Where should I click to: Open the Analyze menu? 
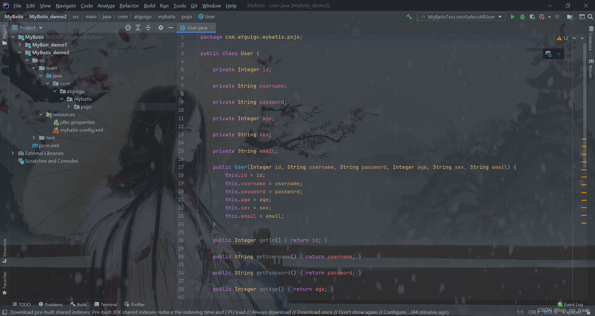coord(106,6)
